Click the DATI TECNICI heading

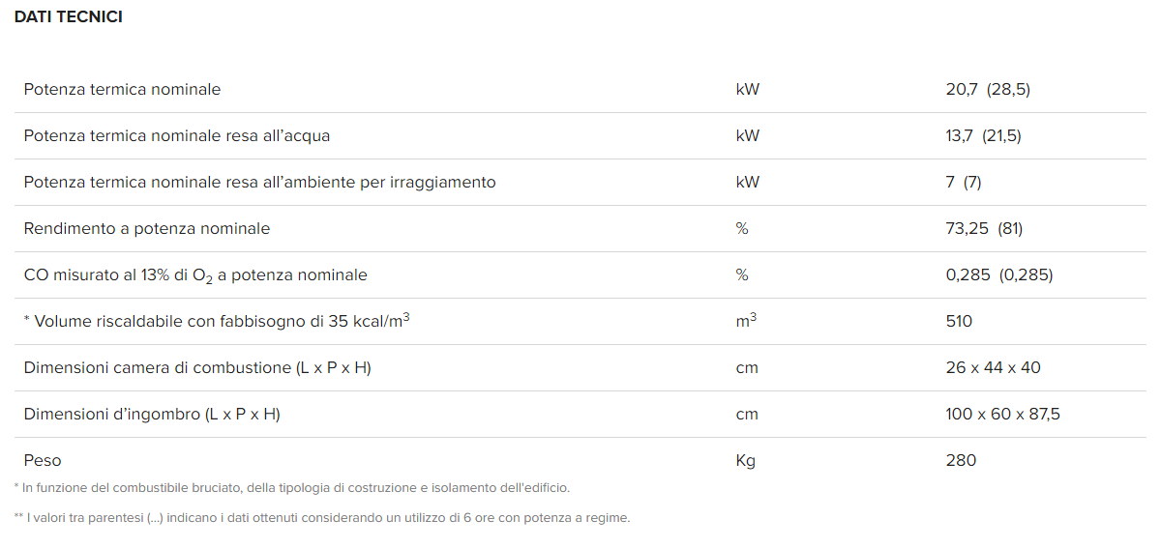pos(68,17)
